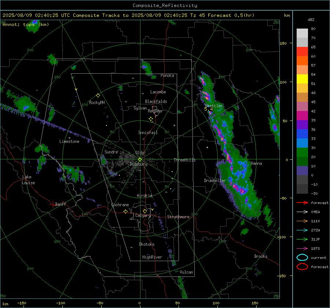Click the red forecast arrow in legend
The width and height of the screenshot is (330, 308).
click(302, 203)
